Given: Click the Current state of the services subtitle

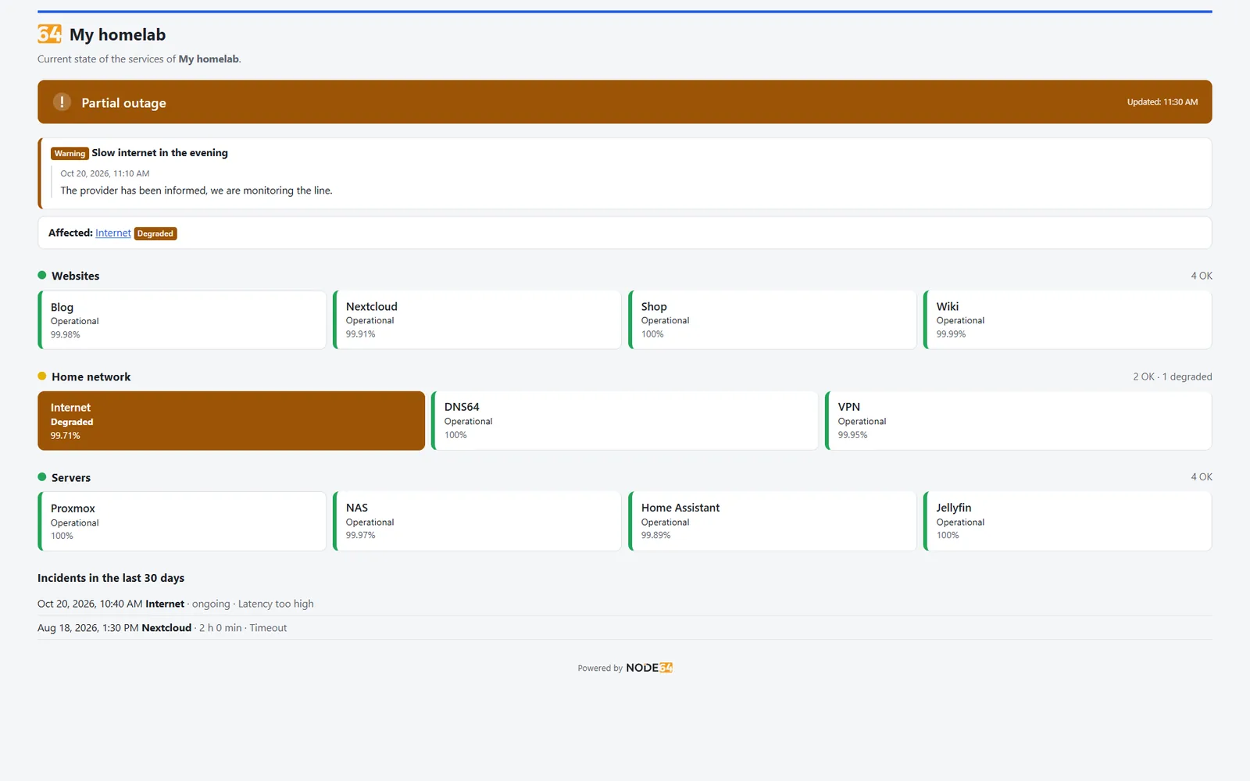Looking at the screenshot, I should pyautogui.click(x=139, y=59).
